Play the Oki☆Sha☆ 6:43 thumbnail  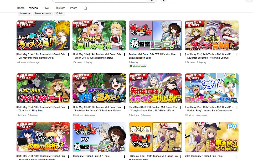pos(43,88)
